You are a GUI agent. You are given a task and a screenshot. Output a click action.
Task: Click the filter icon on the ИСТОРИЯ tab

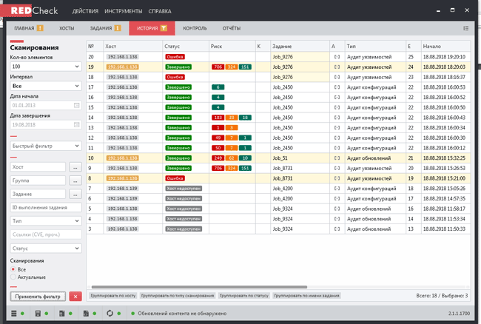pyautogui.click(x=163, y=28)
